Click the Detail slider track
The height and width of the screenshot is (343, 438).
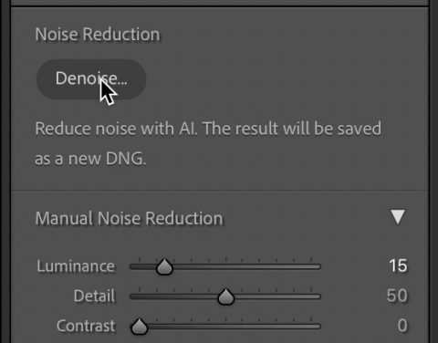225,296
